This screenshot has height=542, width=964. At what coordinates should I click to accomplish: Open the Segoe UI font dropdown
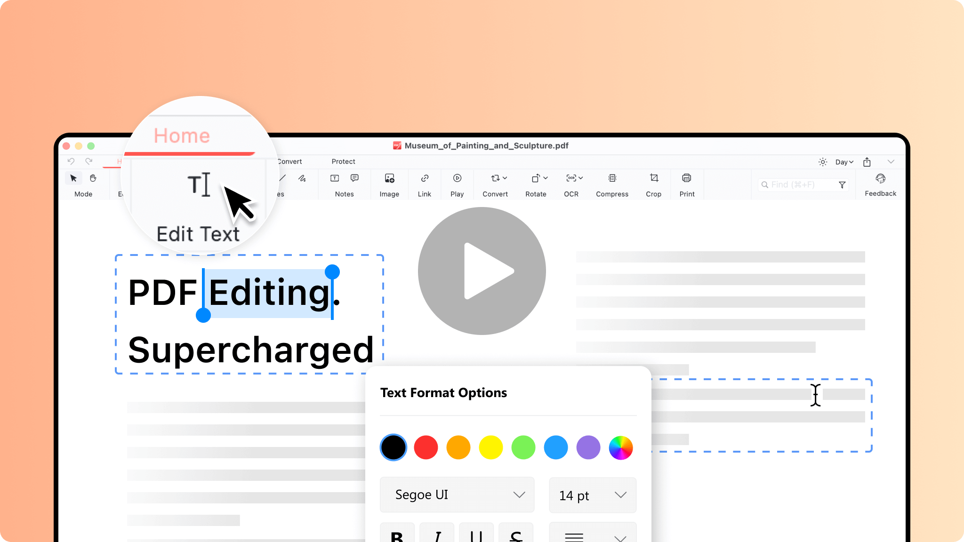(457, 495)
